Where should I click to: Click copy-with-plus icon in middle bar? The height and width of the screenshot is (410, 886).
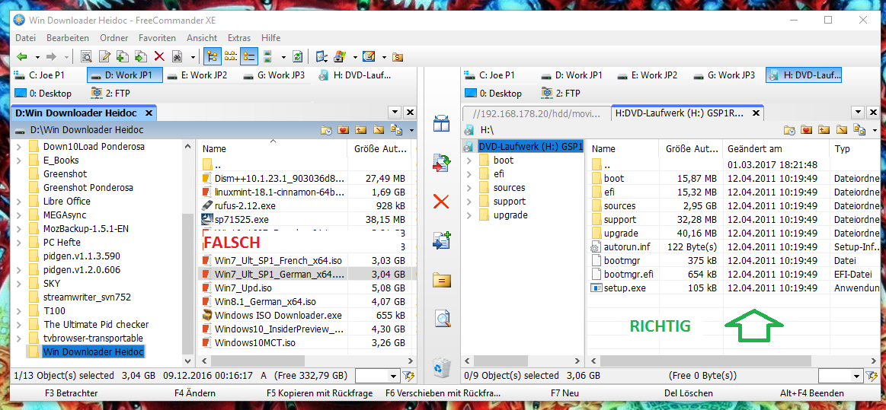tap(441, 240)
